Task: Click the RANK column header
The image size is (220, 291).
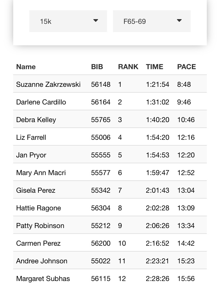Action: pos(128,67)
